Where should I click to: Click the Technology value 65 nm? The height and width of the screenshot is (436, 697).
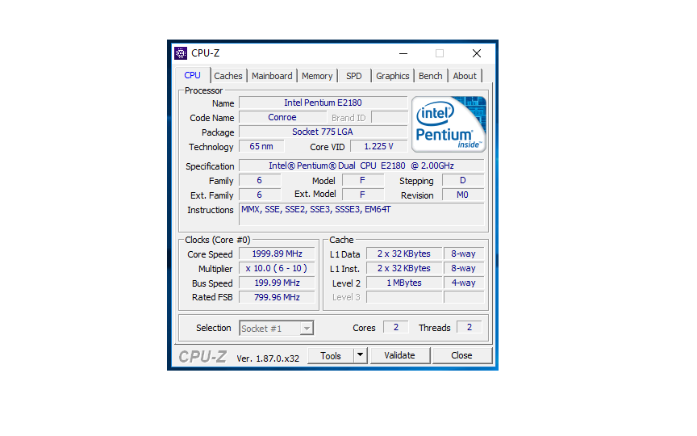pyautogui.click(x=261, y=146)
